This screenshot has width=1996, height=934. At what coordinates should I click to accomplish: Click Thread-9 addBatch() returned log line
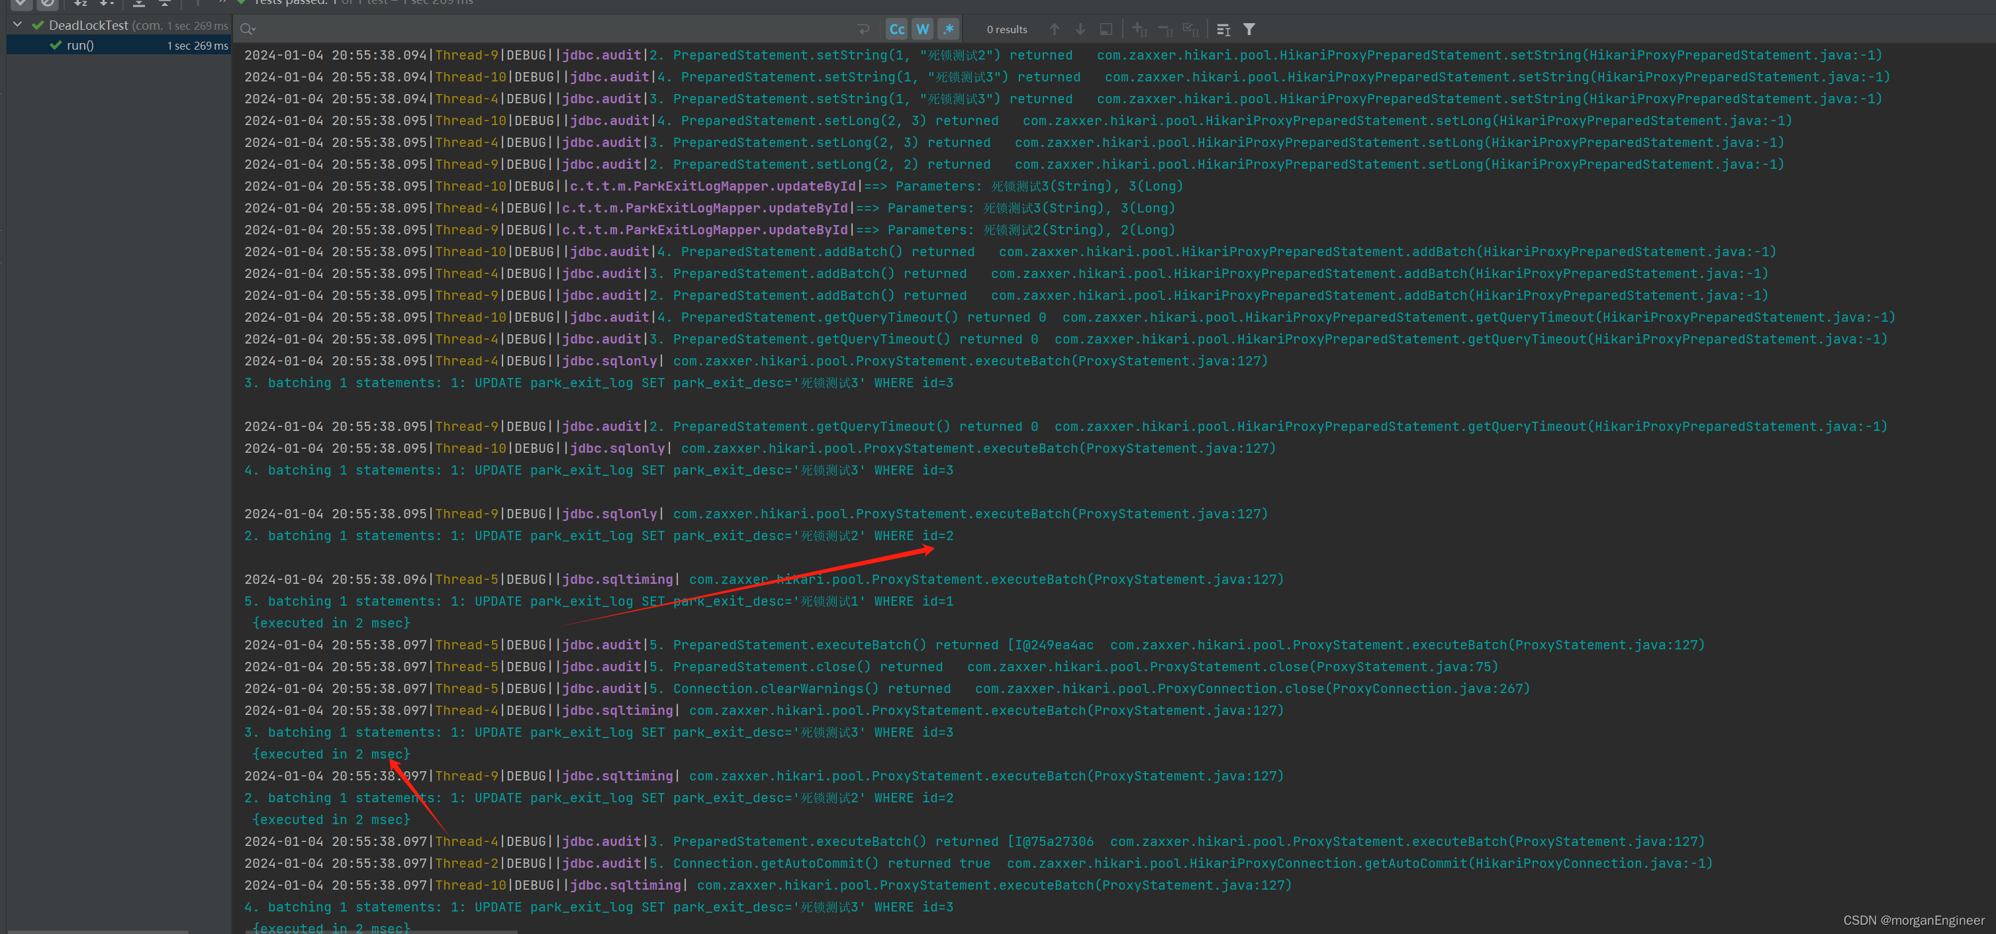pos(1006,295)
